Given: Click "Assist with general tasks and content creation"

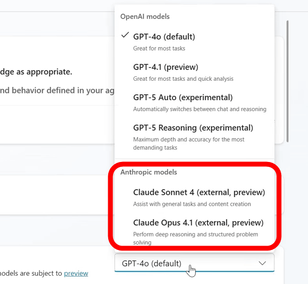Looking at the screenshot, I should (x=192, y=204).
